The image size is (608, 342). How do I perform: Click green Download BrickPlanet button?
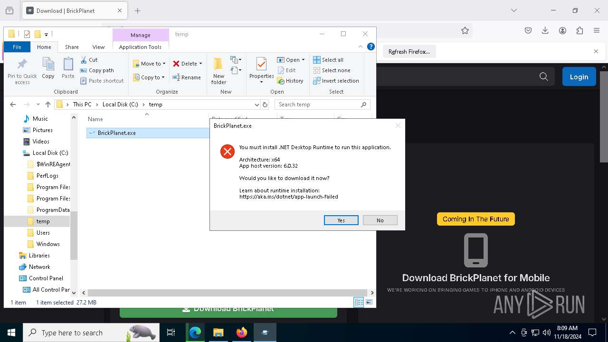point(228,310)
